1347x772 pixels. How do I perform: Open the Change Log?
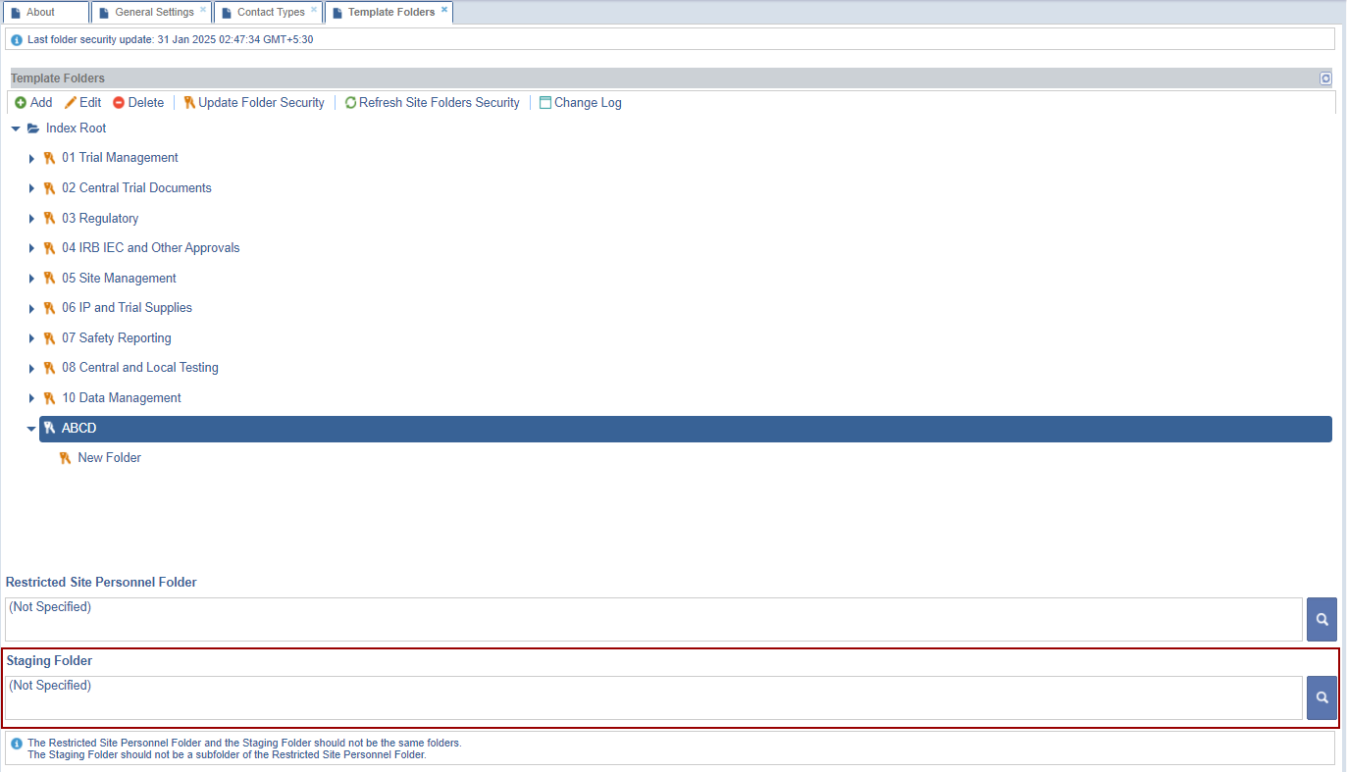pos(581,103)
